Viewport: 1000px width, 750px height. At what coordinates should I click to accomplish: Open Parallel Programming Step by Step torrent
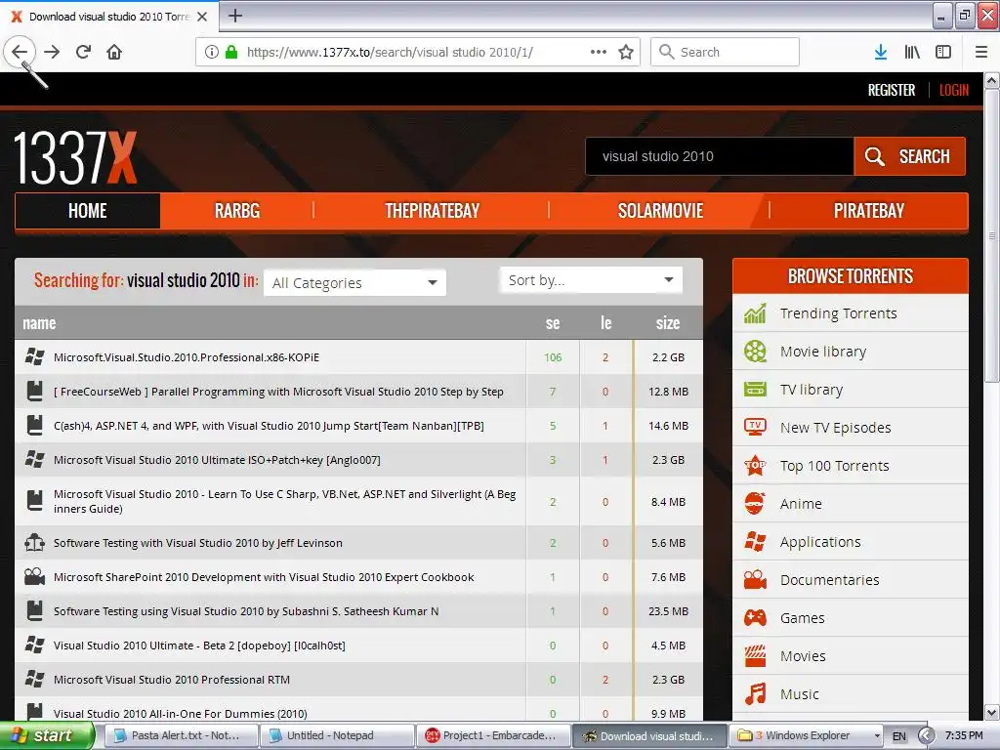click(278, 392)
